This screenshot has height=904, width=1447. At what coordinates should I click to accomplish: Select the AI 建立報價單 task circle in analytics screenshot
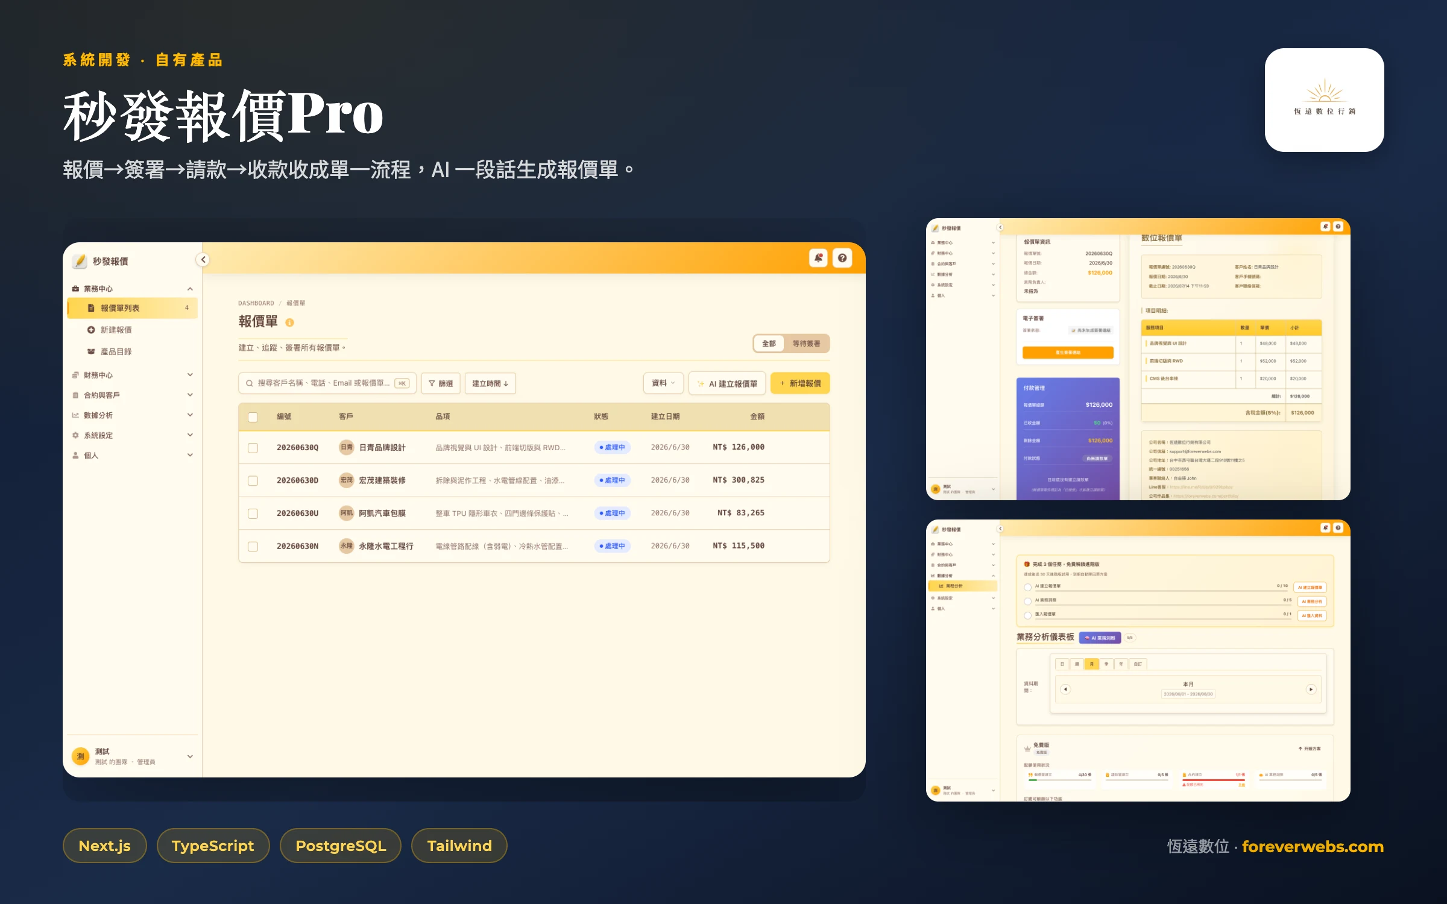(1028, 587)
